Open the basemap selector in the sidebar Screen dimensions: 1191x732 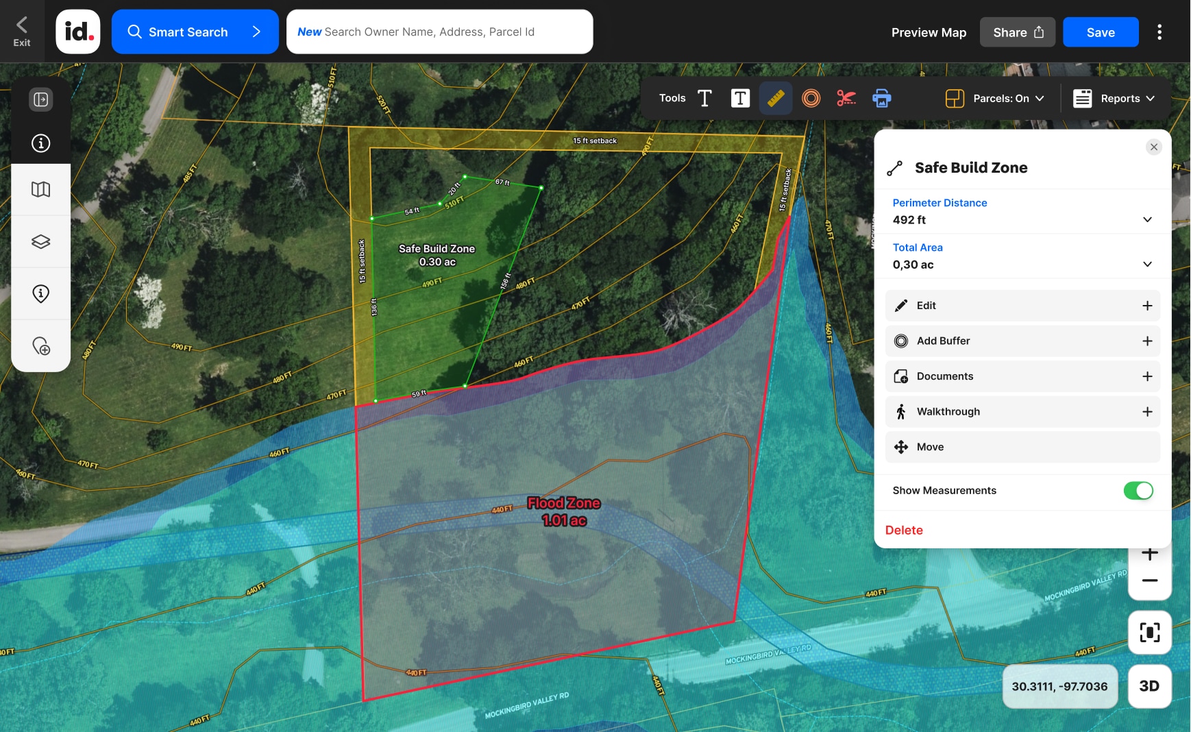click(x=40, y=190)
